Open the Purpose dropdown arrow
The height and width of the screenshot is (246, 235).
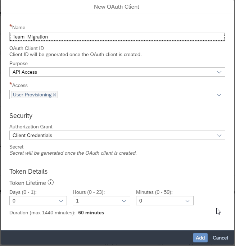coord(219,72)
